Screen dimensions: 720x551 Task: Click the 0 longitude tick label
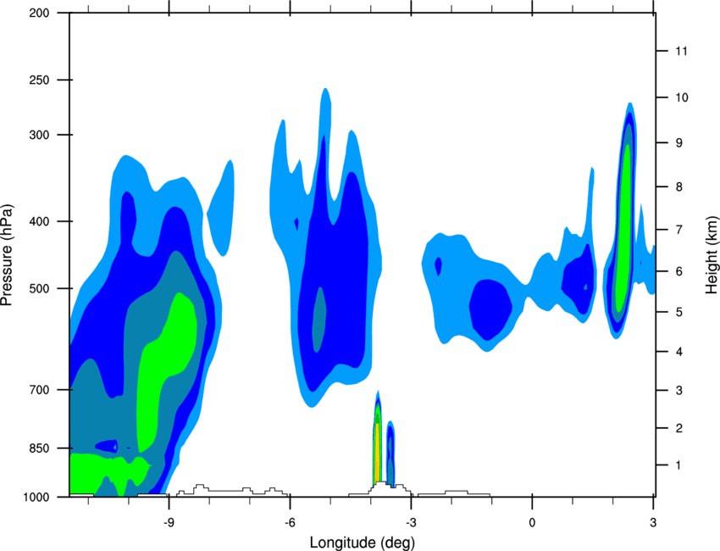tap(532, 523)
